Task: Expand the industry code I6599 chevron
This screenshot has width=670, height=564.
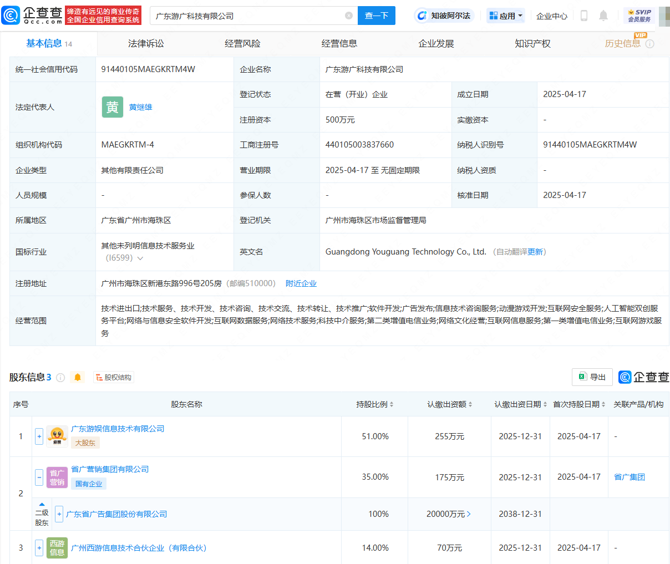Action: (x=140, y=258)
